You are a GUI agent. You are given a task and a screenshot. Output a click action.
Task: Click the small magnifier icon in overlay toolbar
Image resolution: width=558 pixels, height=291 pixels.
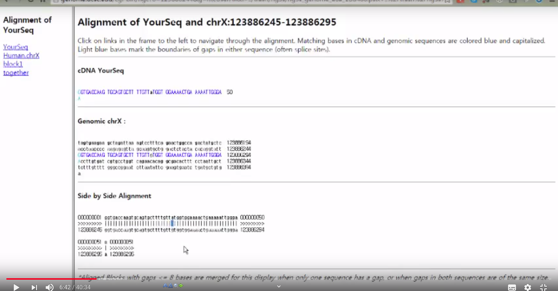tap(176, 285)
